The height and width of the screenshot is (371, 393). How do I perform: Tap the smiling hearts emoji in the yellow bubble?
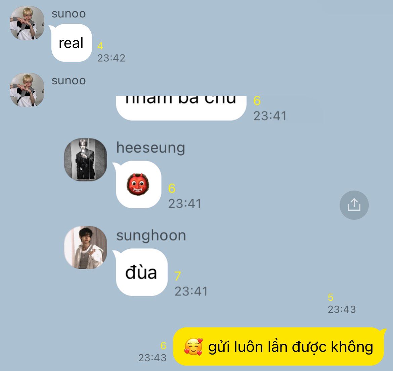pos(193,347)
